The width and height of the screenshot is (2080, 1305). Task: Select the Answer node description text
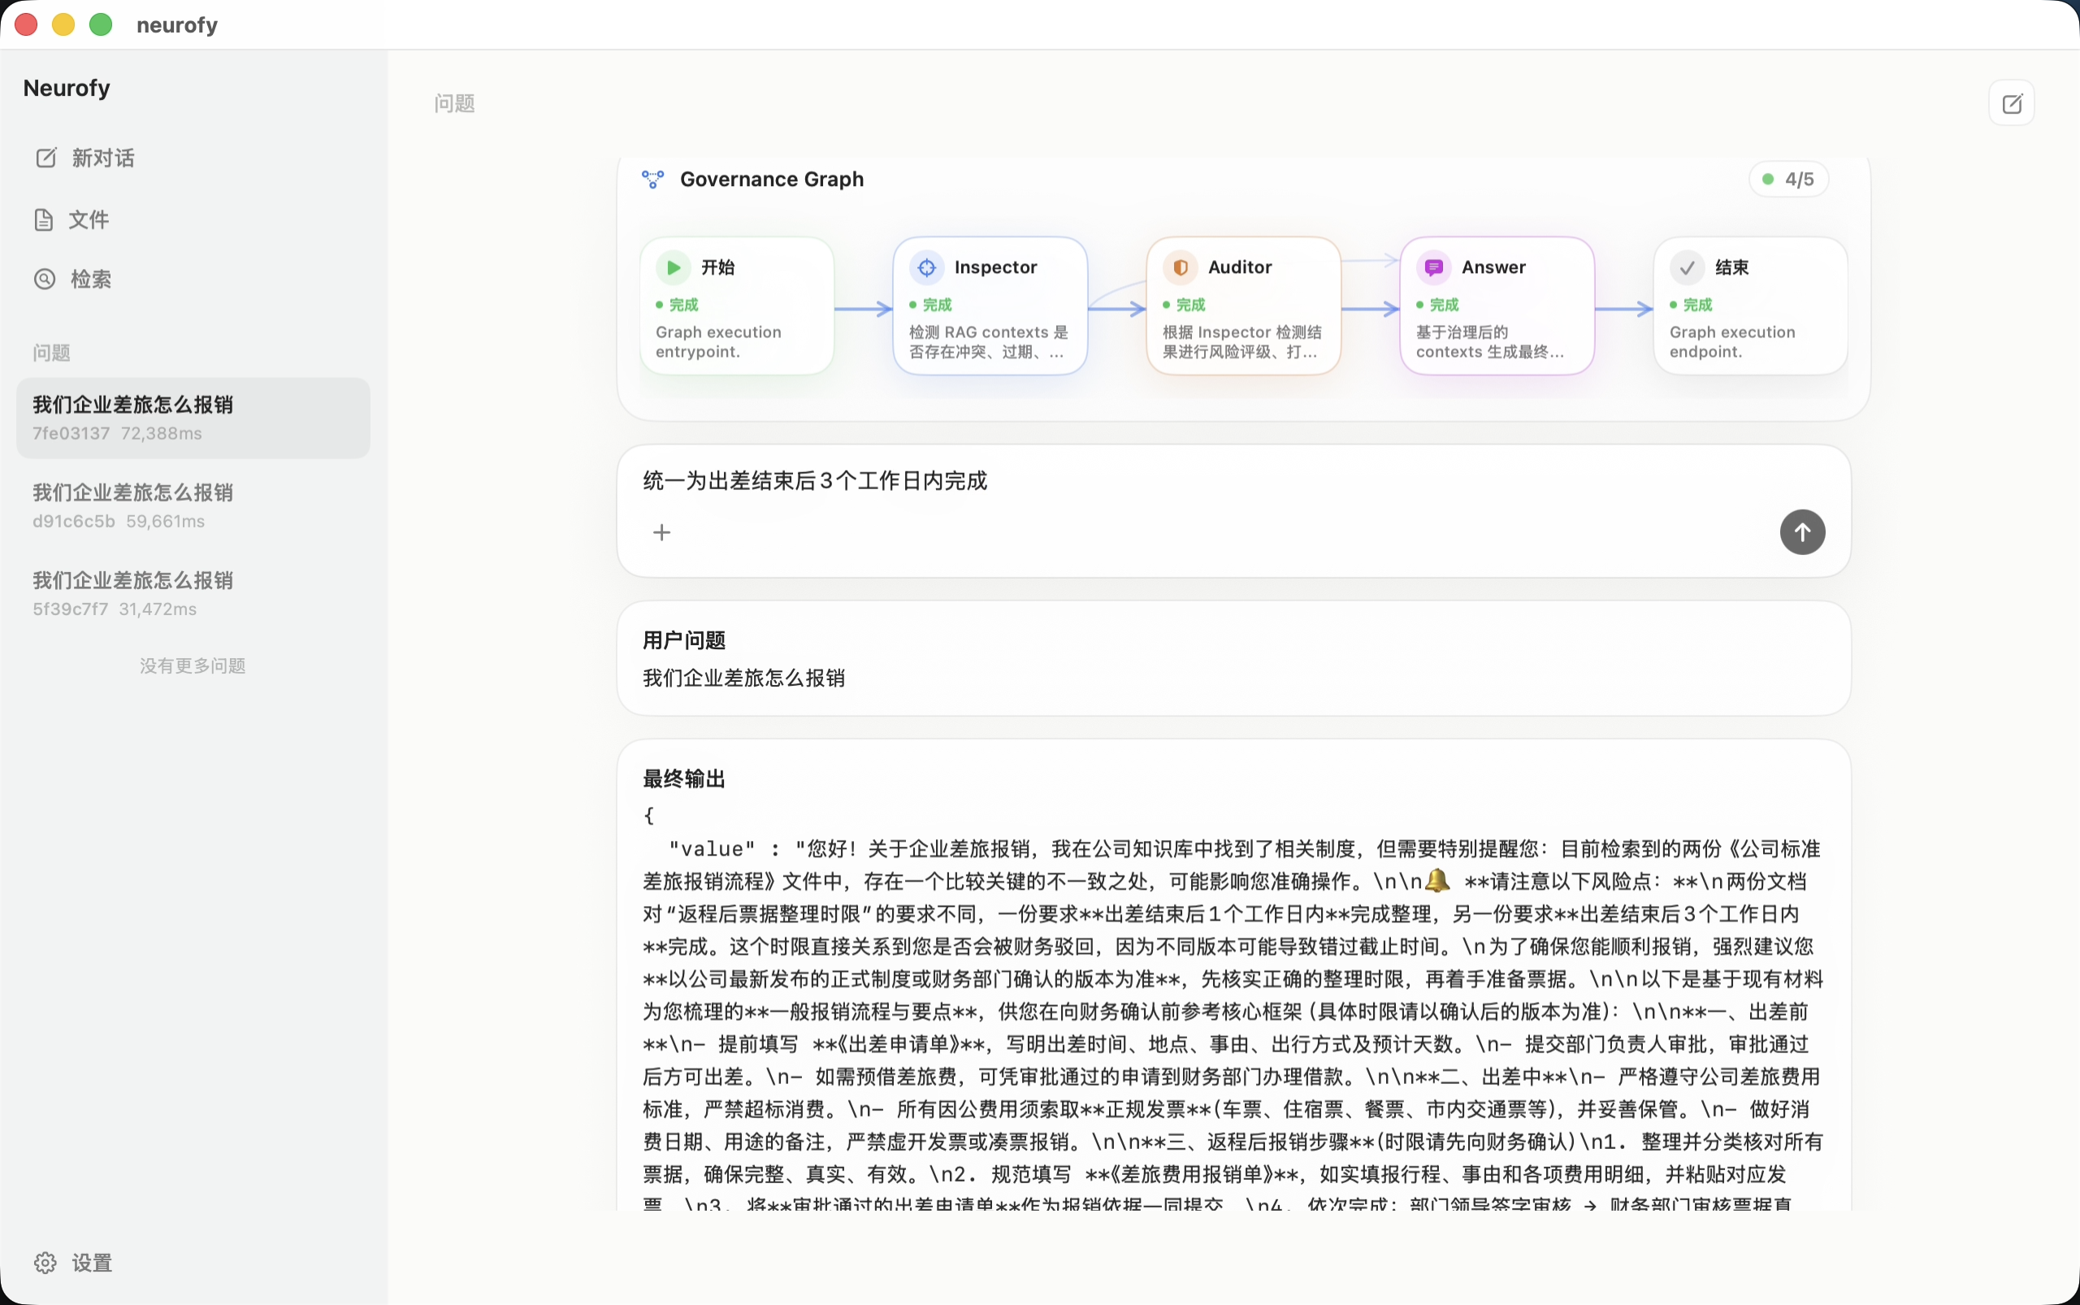(x=1490, y=342)
